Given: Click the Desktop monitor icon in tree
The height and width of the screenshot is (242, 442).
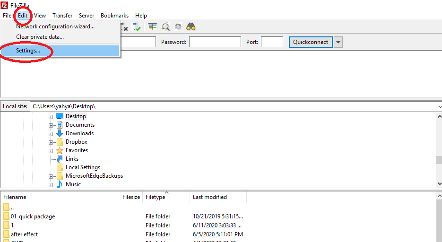Looking at the screenshot, I should coord(60,116).
